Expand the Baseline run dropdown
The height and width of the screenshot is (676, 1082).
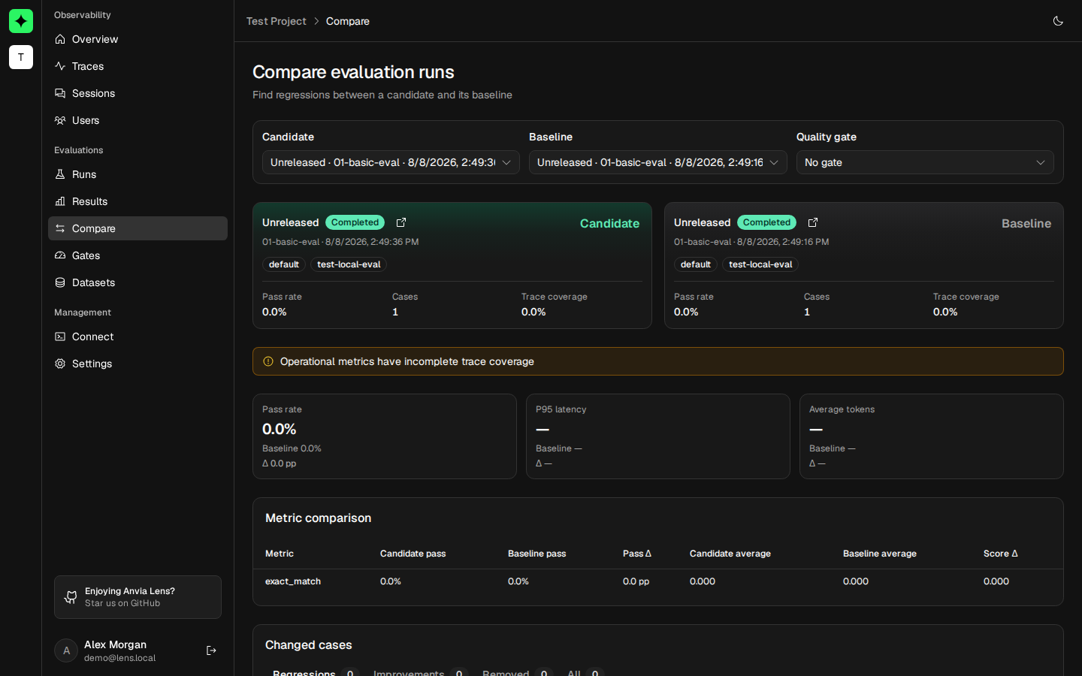point(658,162)
